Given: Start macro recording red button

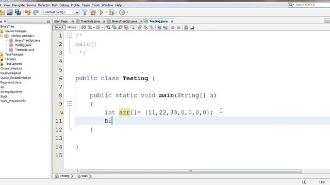Looking at the screenshot, I should [173, 27].
